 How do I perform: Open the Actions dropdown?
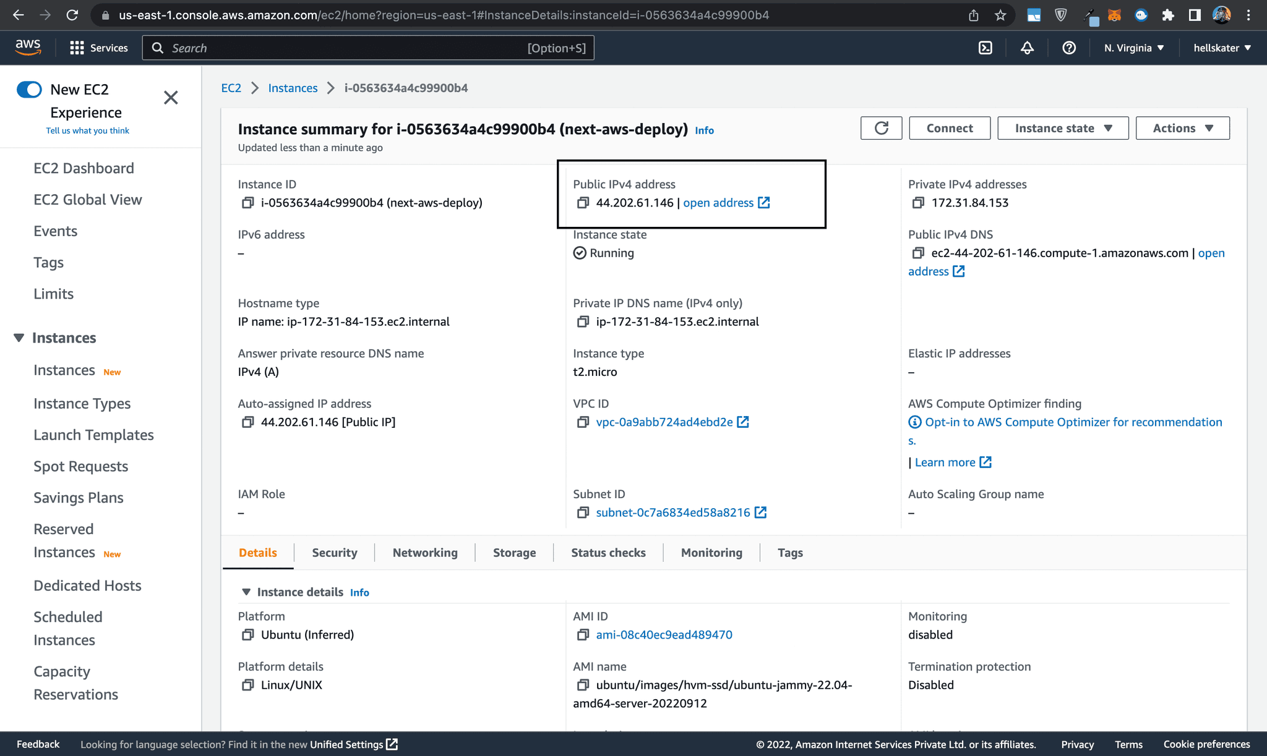(x=1182, y=128)
